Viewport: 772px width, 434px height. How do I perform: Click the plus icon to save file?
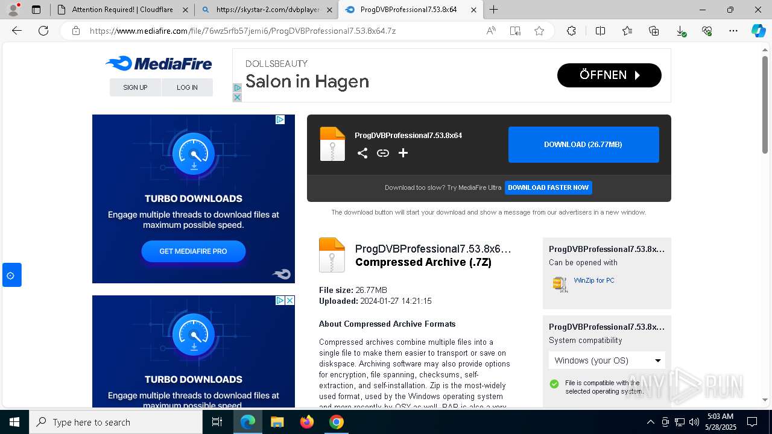pos(403,153)
